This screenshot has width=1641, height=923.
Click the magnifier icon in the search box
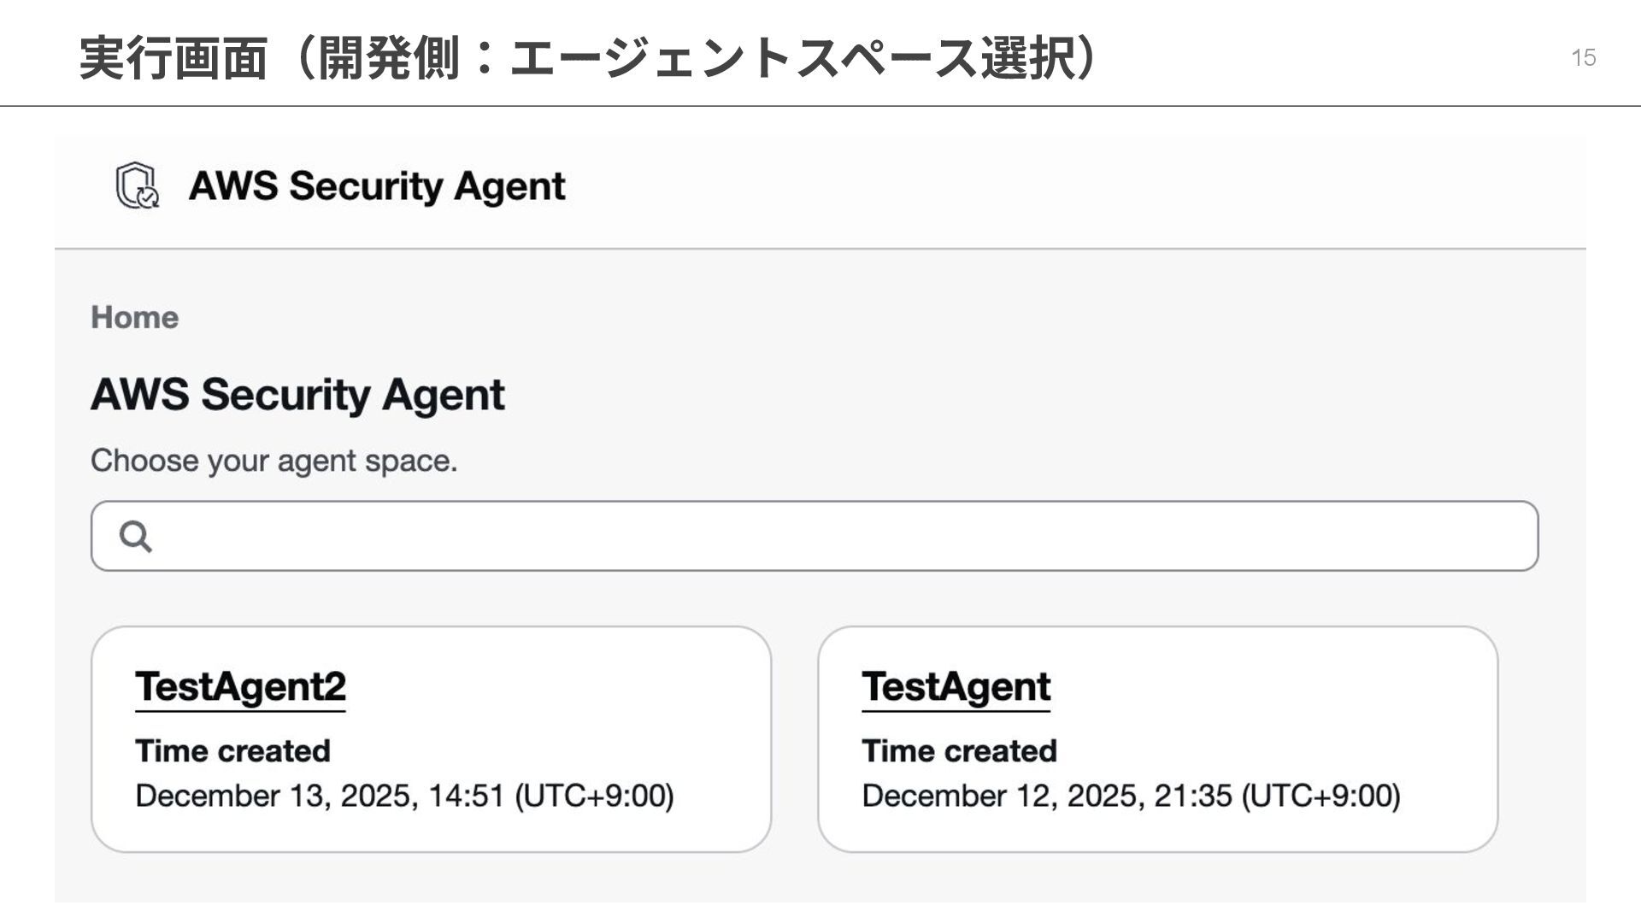(x=136, y=537)
